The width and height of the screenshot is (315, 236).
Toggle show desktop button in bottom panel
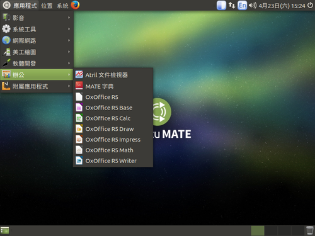pos(4,230)
